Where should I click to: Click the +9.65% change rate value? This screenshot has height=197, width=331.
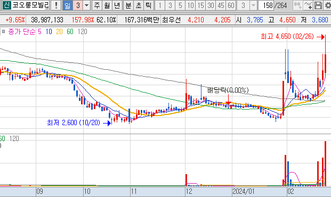(15, 20)
